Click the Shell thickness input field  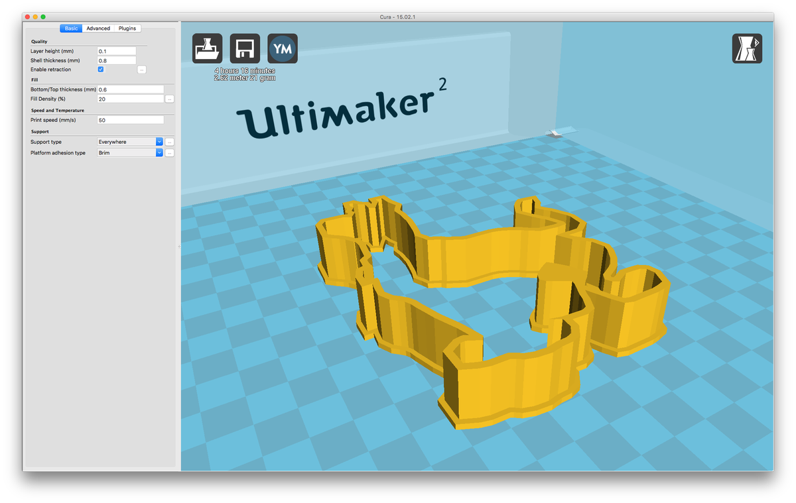point(117,60)
